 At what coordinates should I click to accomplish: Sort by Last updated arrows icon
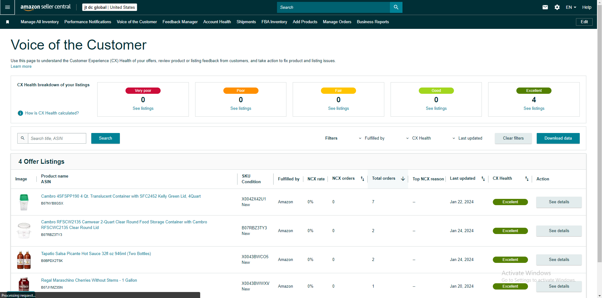coord(483,179)
